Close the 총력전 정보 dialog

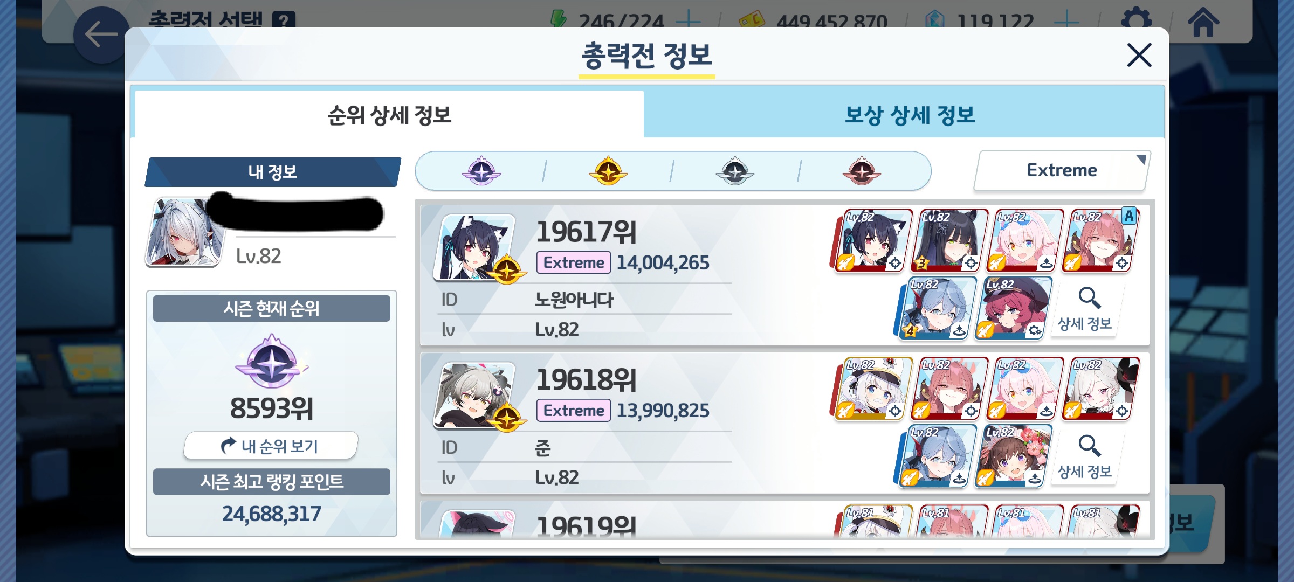pyautogui.click(x=1139, y=55)
